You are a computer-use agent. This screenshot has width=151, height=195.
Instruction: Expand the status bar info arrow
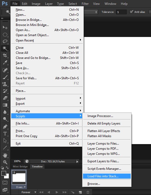coord(77,162)
